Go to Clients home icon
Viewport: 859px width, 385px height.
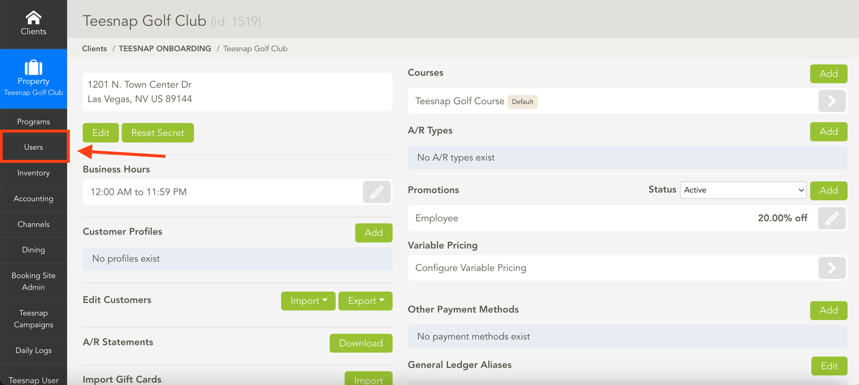[x=33, y=18]
